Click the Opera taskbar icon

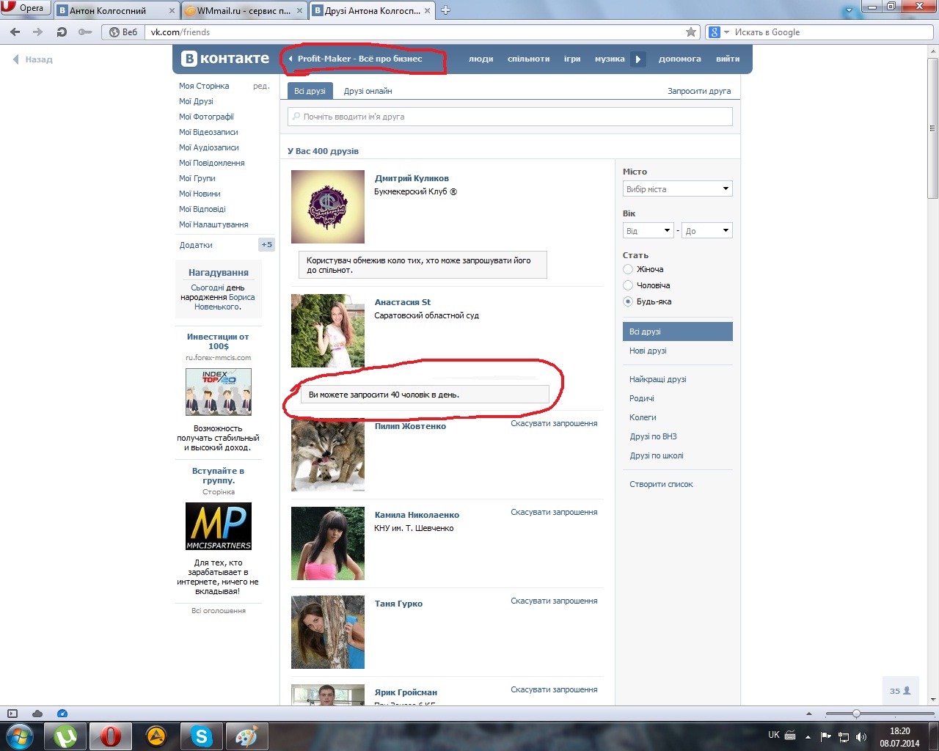(x=111, y=736)
